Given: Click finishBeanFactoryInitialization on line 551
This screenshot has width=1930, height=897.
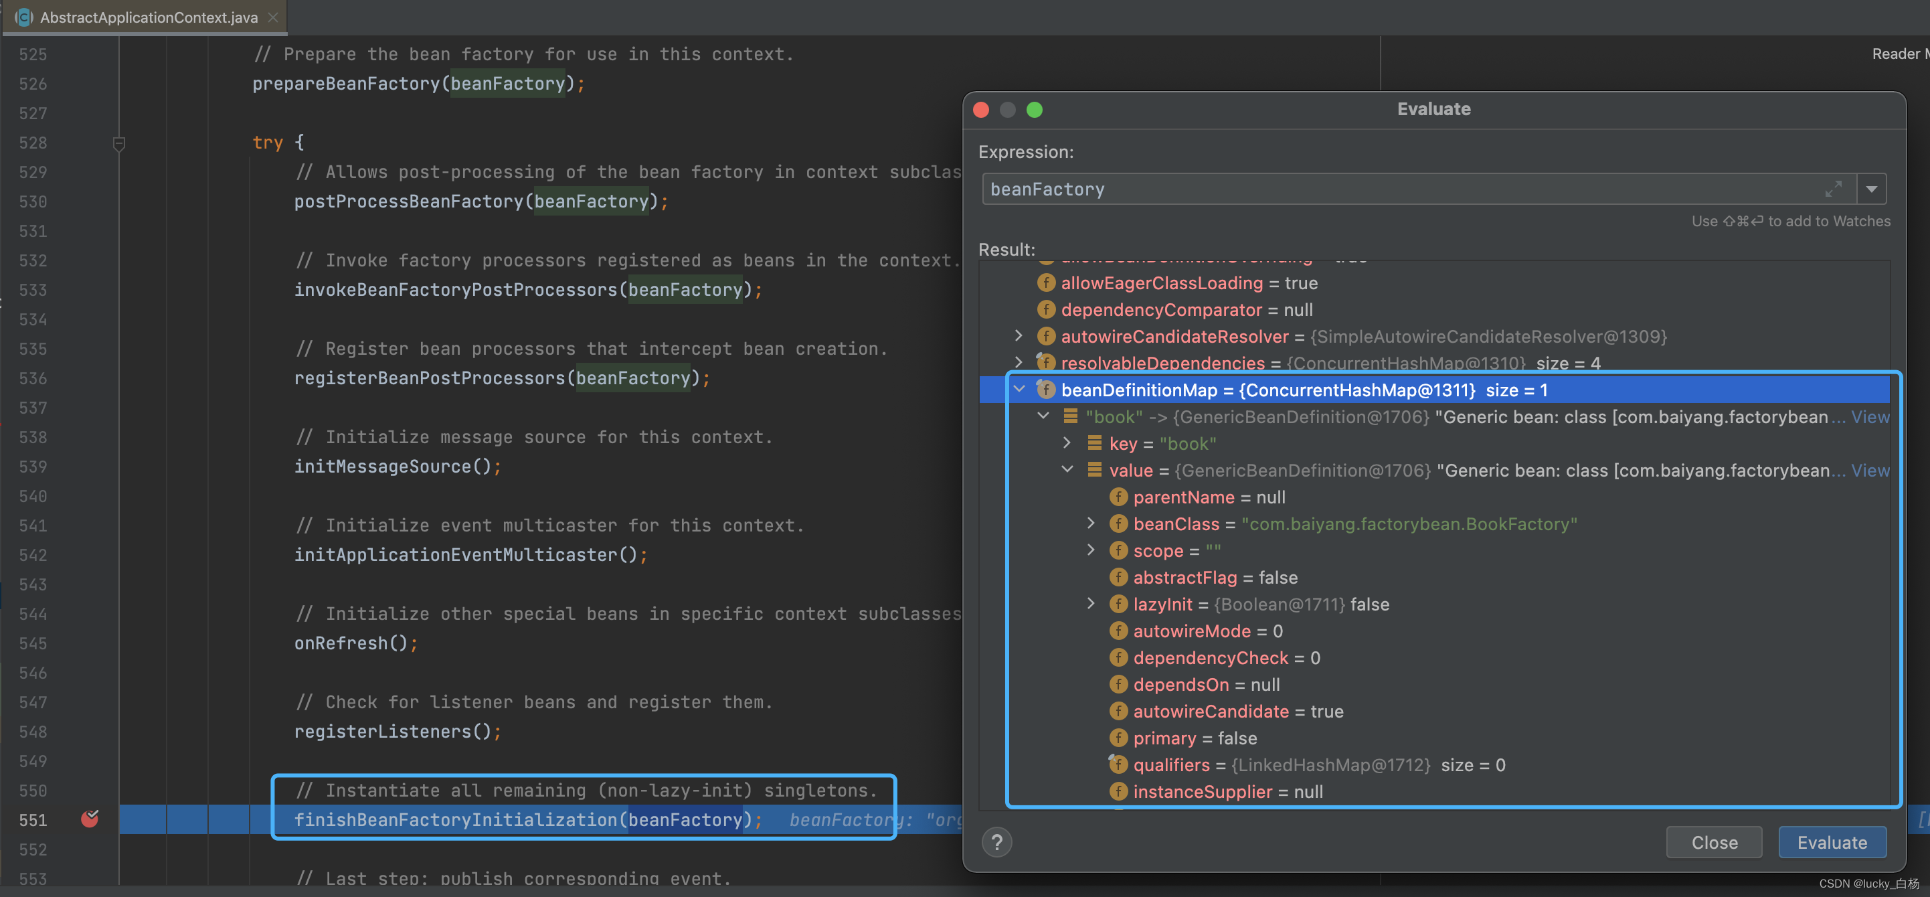Looking at the screenshot, I should point(456,820).
